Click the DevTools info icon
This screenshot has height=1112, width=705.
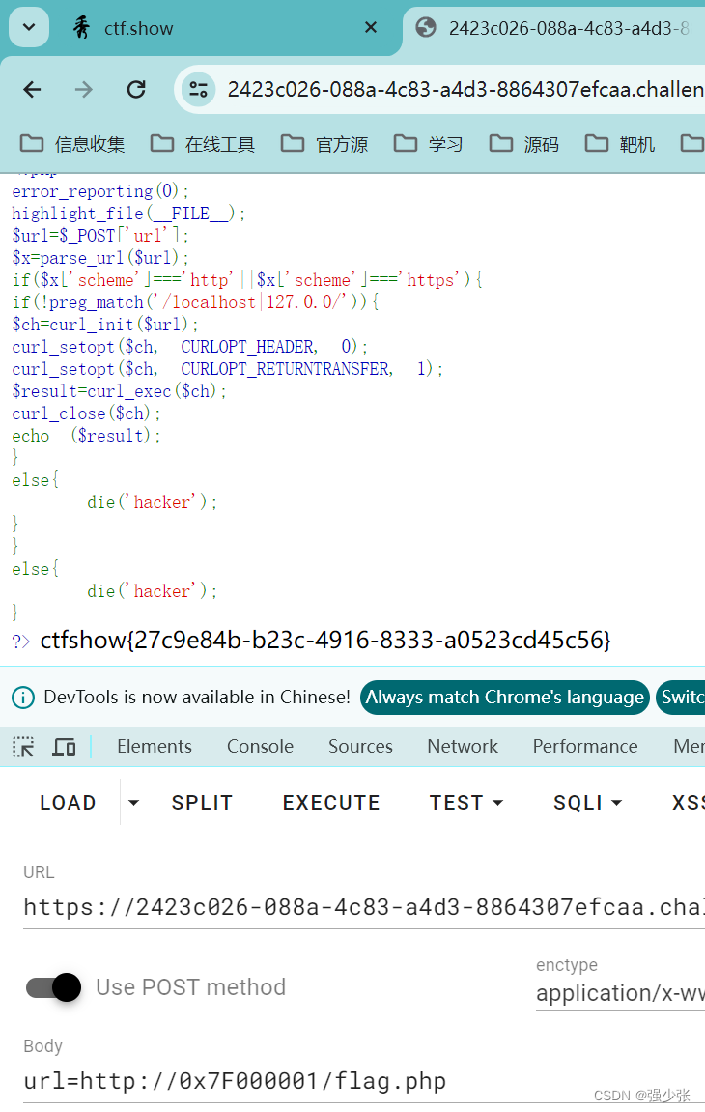[x=23, y=698]
